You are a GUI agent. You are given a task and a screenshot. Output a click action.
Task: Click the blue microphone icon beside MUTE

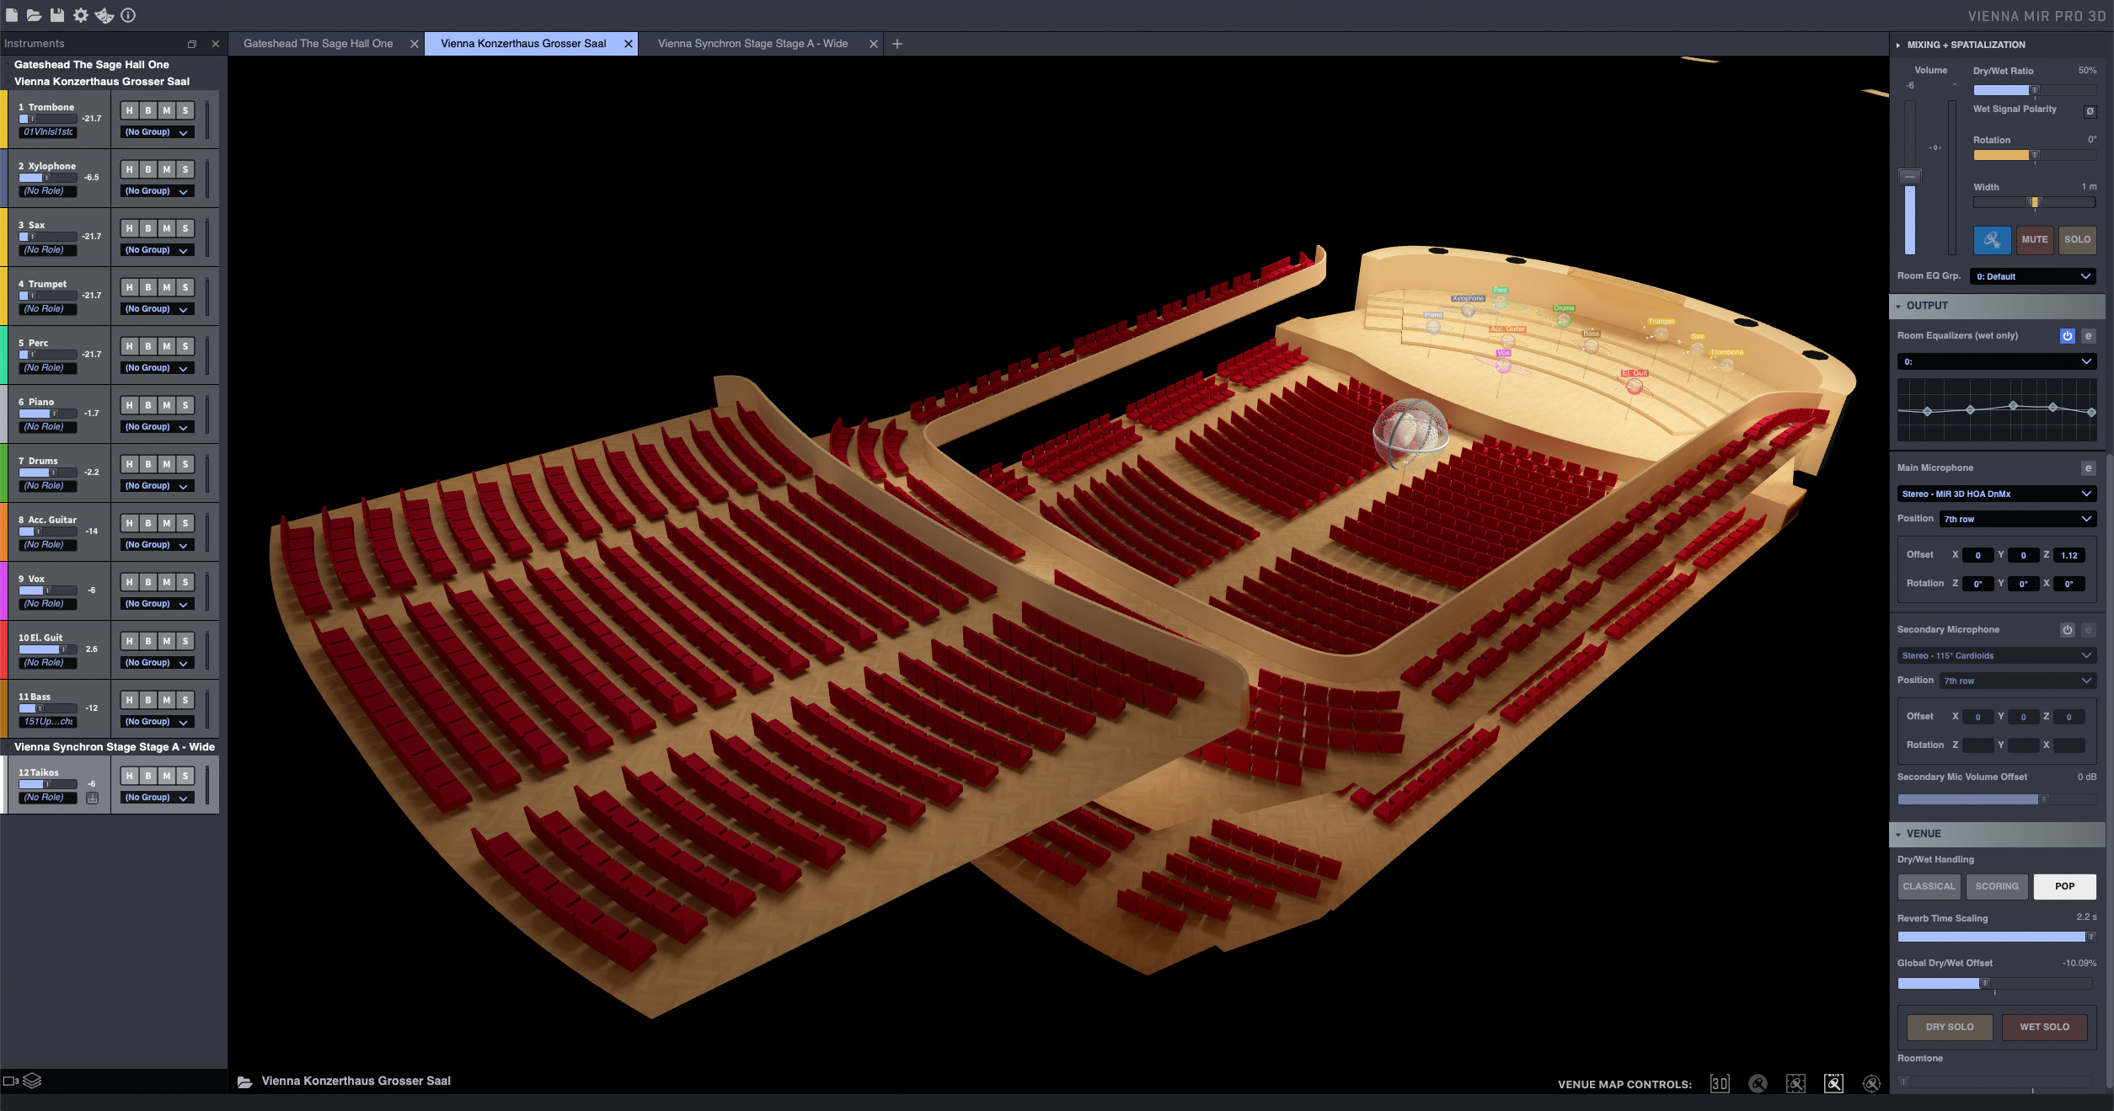(1992, 240)
